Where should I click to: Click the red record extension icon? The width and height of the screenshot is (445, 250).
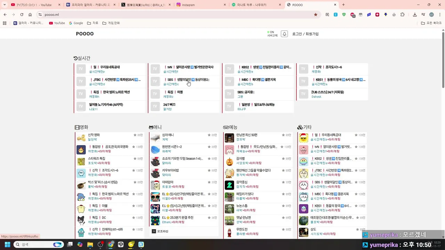(377, 15)
